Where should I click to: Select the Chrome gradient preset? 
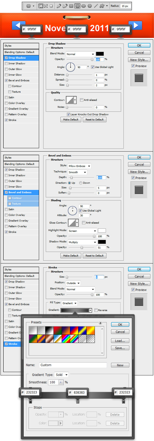click(x=57, y=339)
